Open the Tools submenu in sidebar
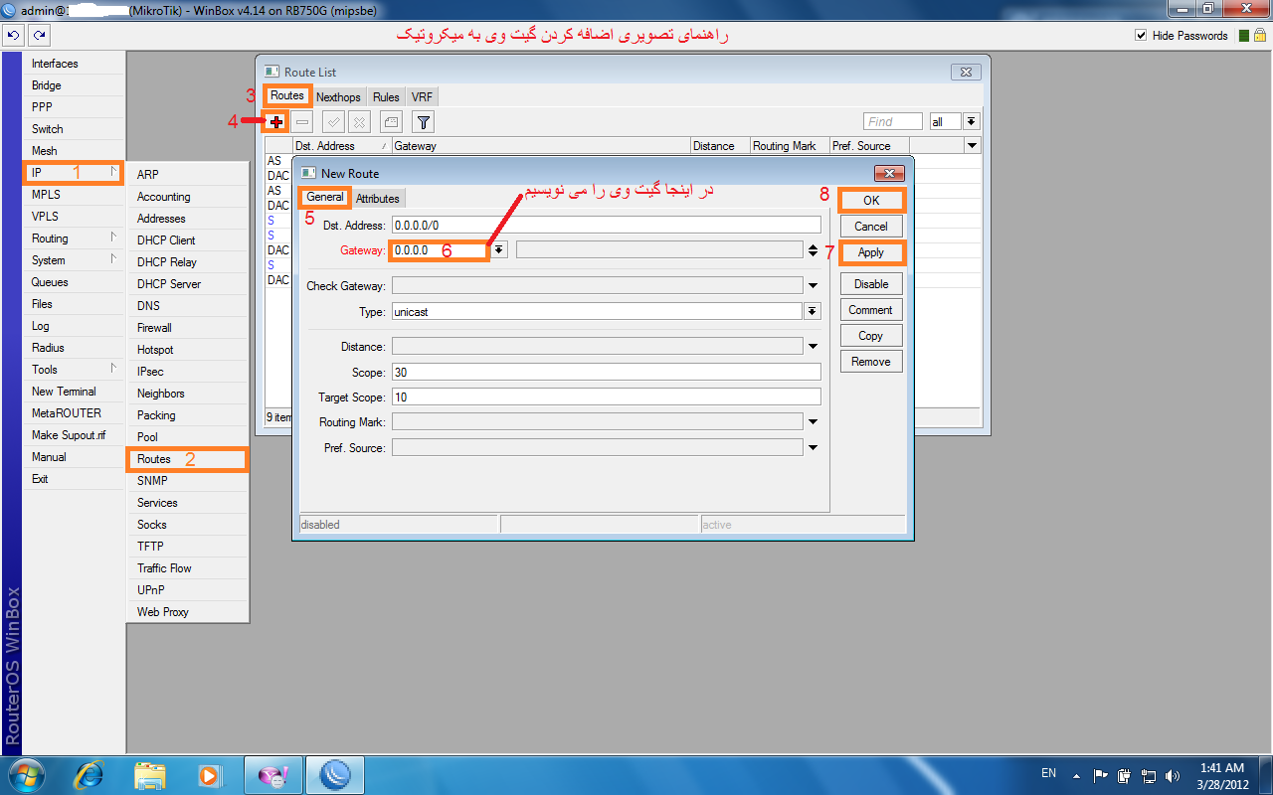Viewport: 1273px width, 795px height. click(74, 370)
